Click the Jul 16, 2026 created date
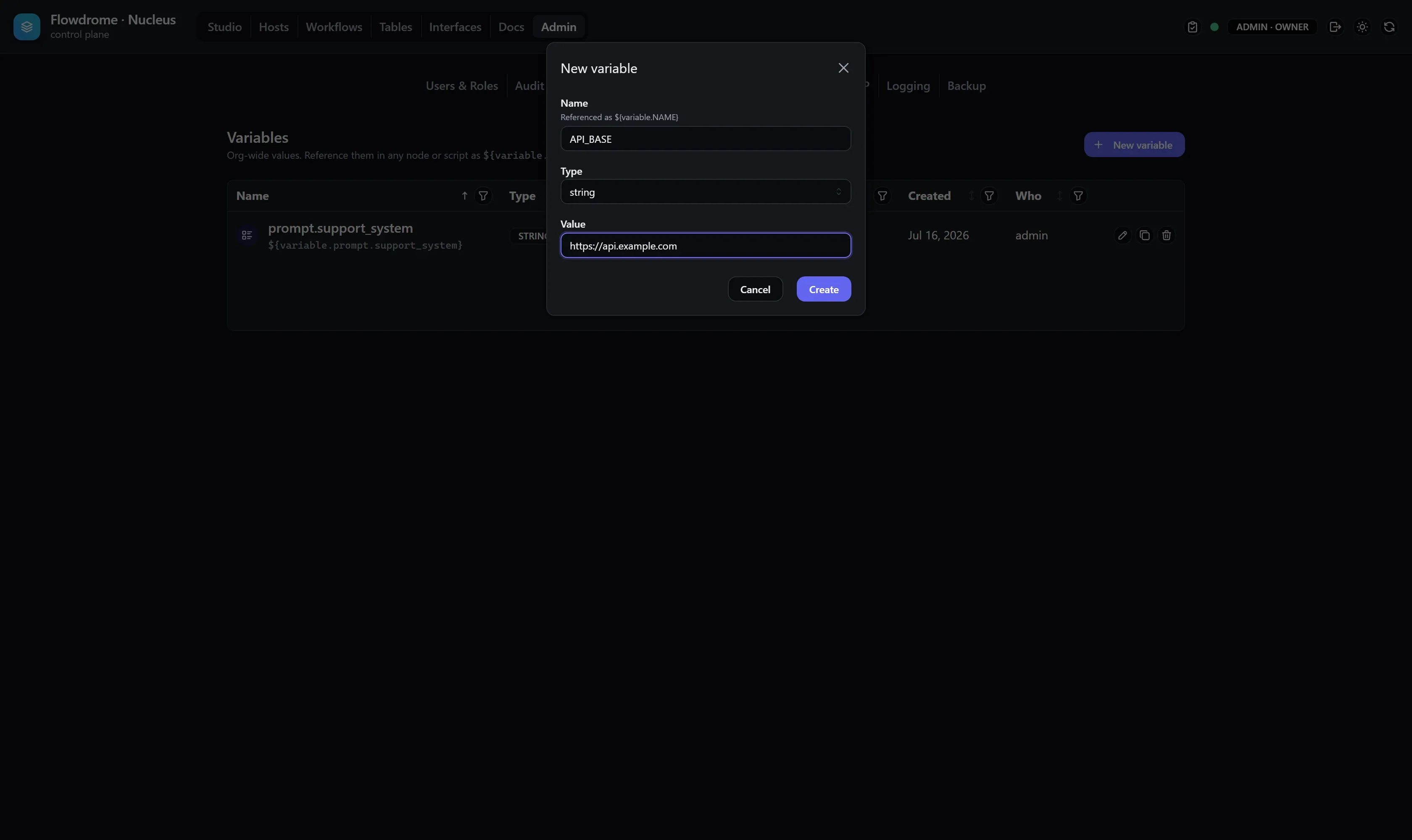The image size is (1412, 840). 938,235
